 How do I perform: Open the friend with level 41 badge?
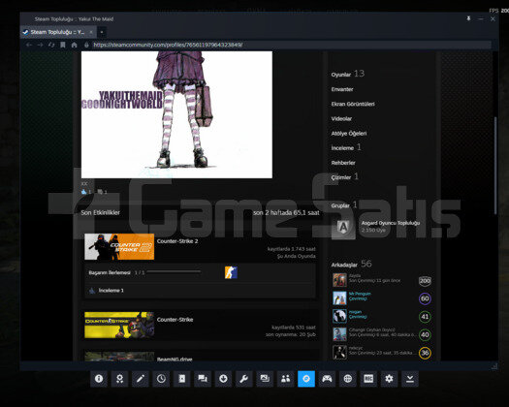(x=382, y=316)
